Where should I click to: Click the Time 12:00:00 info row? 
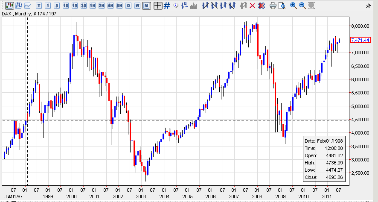click(x=323, y=148)
